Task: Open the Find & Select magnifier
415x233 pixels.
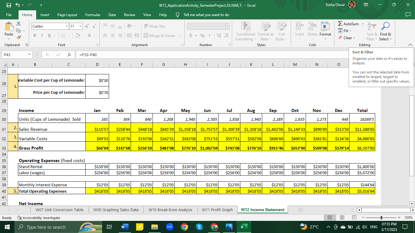Action: click(386, 32)
